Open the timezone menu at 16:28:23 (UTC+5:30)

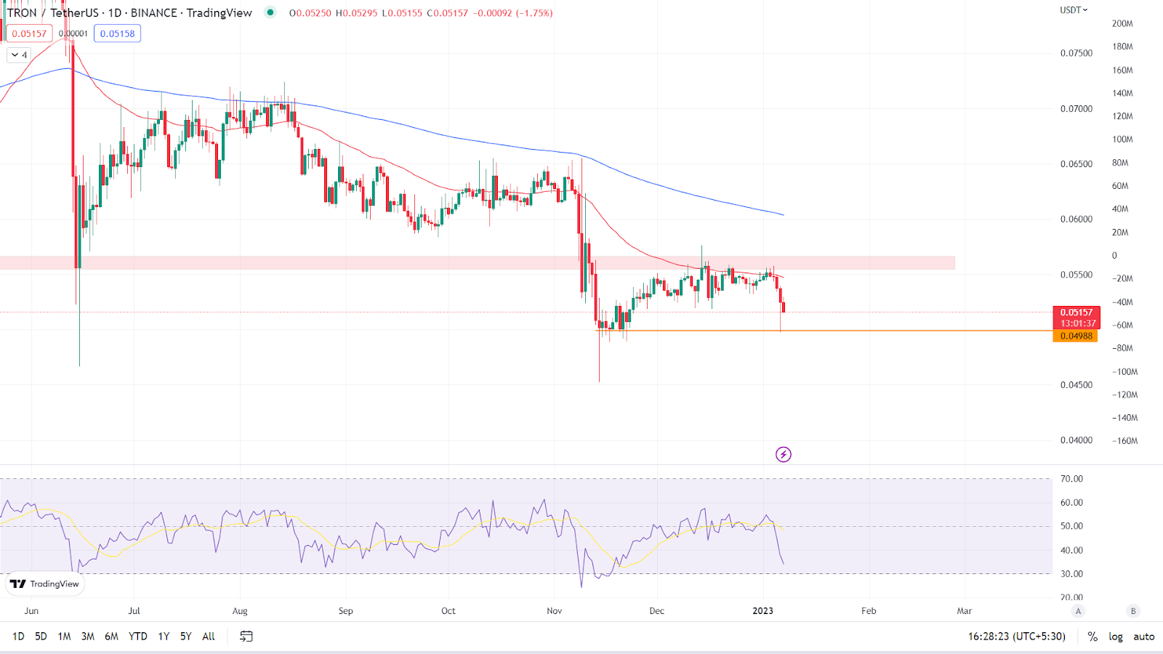[x=1017, y=637]
